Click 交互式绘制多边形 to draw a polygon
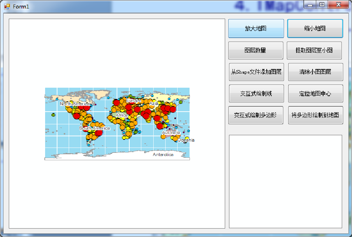Screen dimensions: 352x237 (x=256, y=115)
